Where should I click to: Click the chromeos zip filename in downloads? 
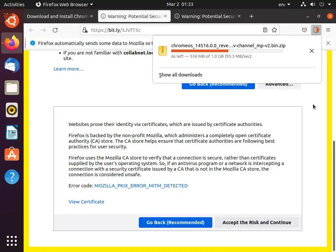point(228,45)
